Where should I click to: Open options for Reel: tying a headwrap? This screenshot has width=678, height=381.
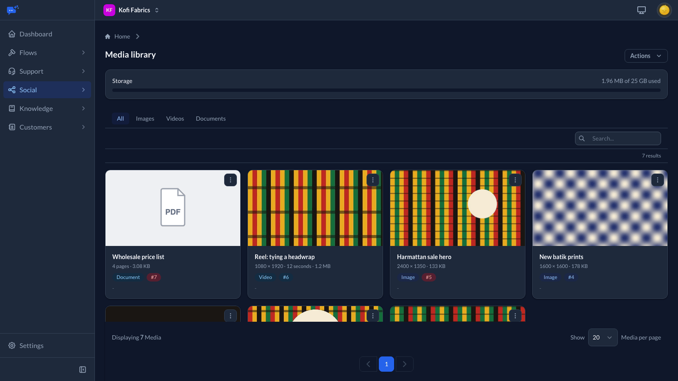click(373, 180)
